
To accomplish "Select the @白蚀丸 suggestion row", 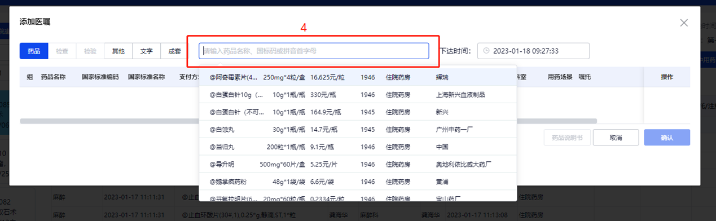I will 358,129.
